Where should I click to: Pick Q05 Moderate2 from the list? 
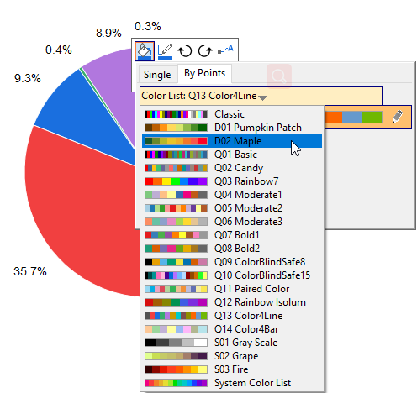click(x=232, y=208)
